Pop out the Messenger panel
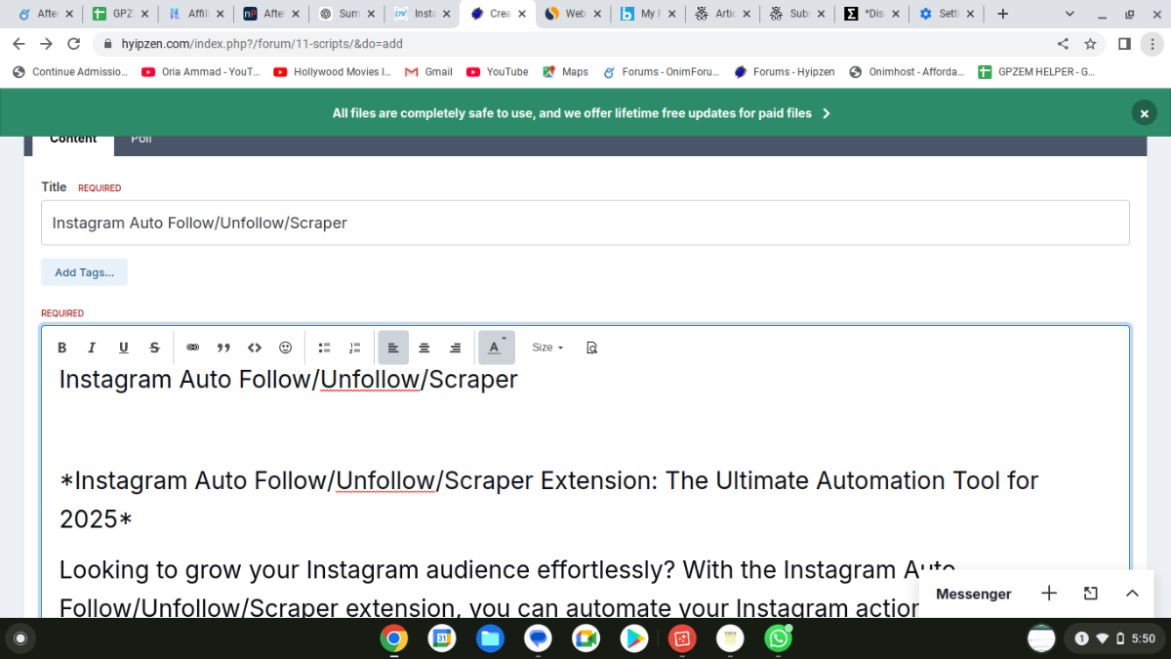This screenshot has height=659, width=1171. [x=1091, y=594]
